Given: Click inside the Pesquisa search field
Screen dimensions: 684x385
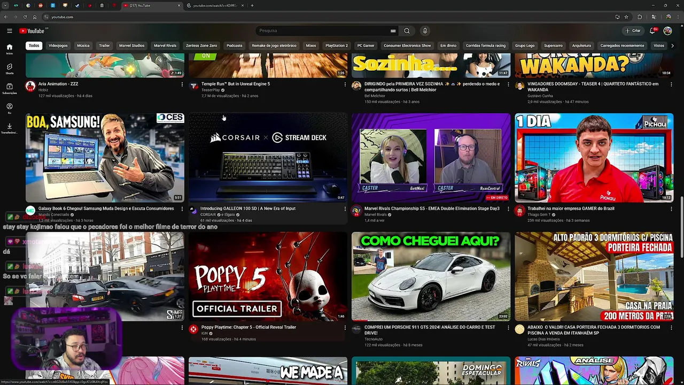Looking at the screenshot, I should (x=323, y=30).
